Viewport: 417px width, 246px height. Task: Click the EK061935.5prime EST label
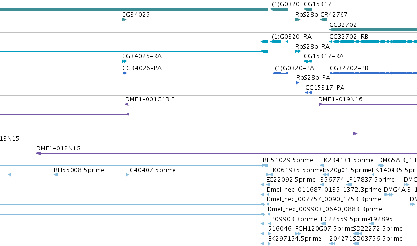tap(296, 170)
